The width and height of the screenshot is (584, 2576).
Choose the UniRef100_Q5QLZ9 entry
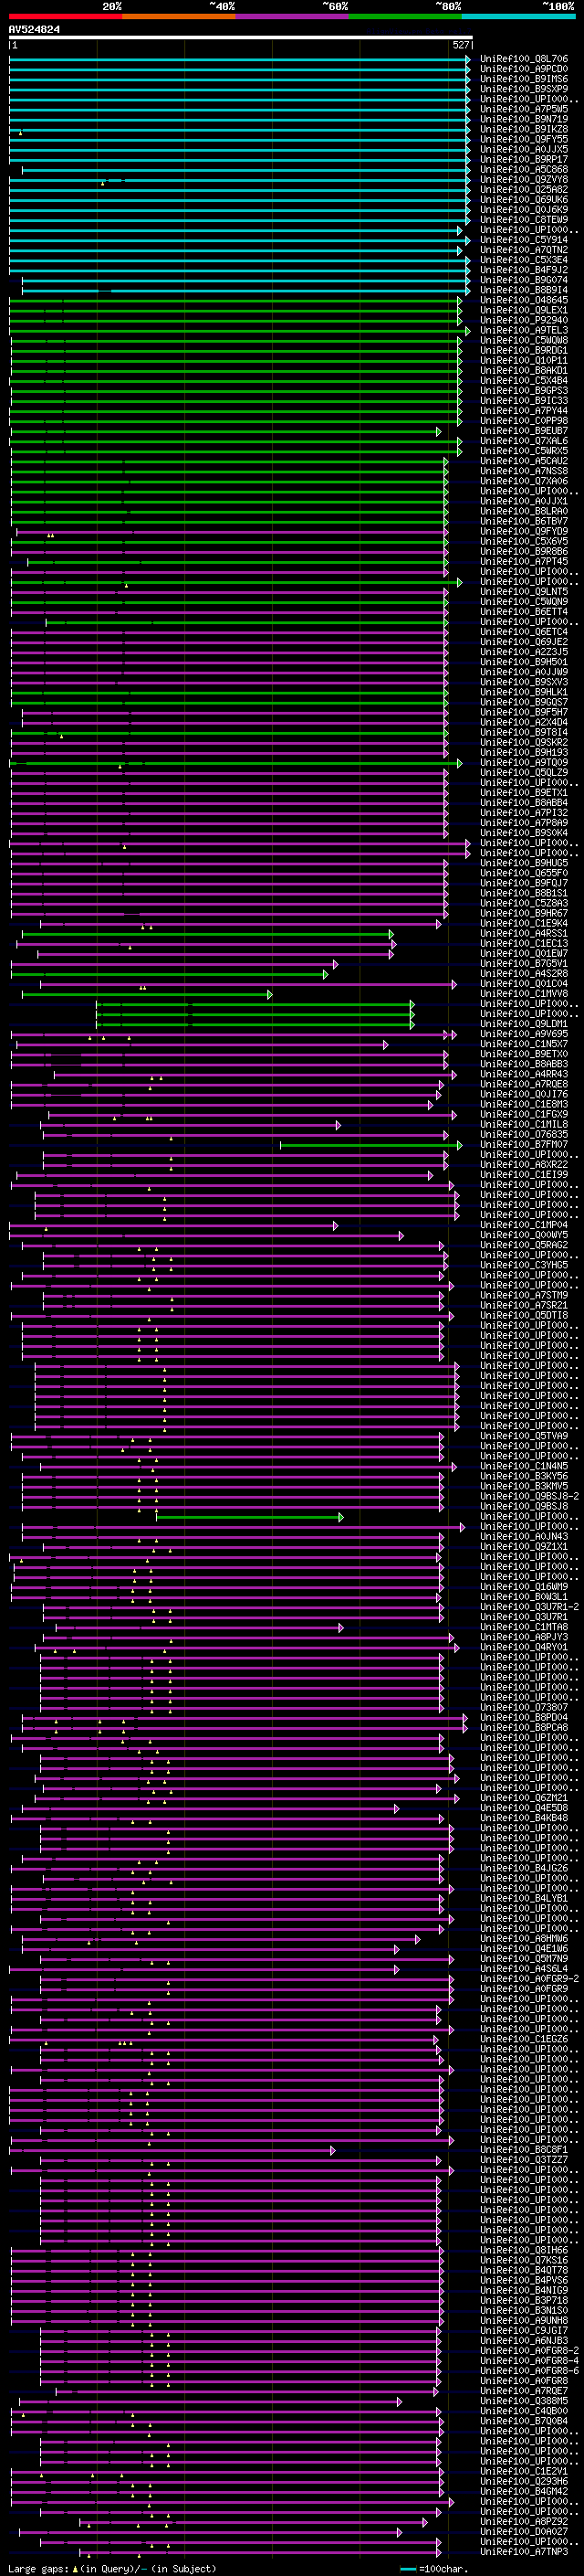[x=524, y=773]
